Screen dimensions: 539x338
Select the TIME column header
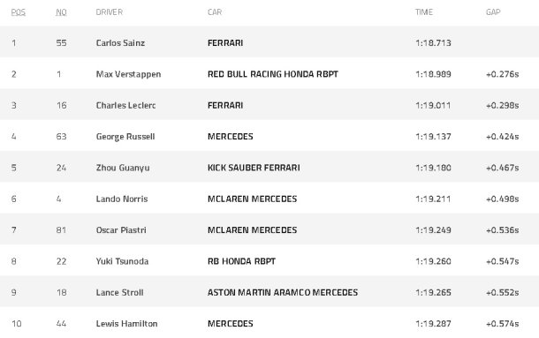click(x=424, y=12)
